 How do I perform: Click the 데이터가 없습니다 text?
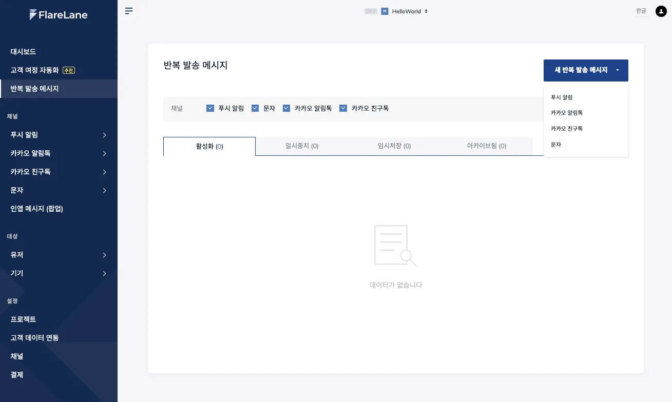coord(396,285)
